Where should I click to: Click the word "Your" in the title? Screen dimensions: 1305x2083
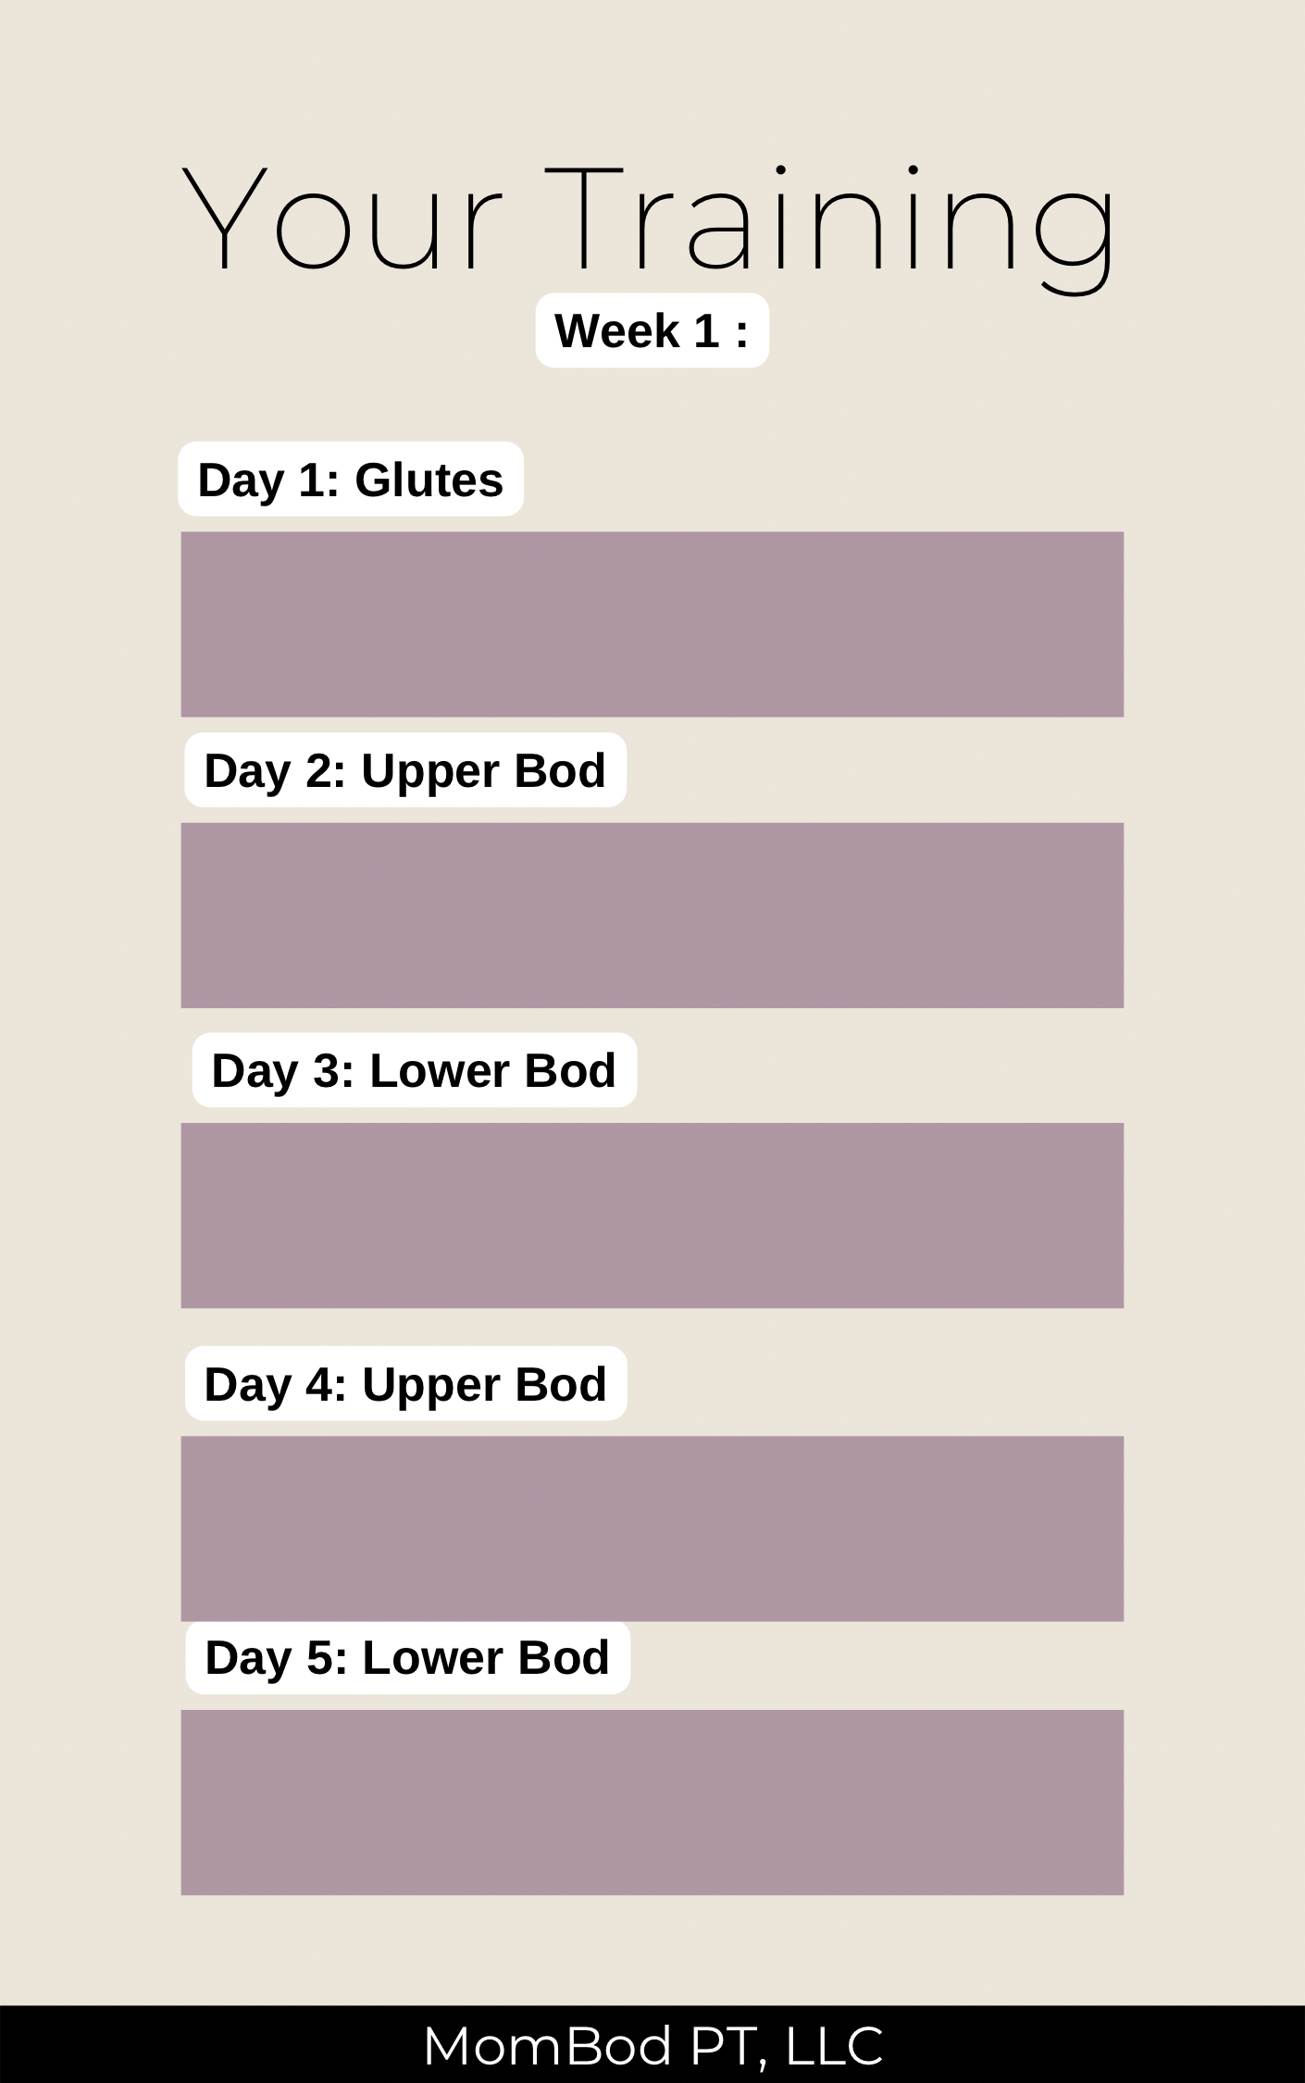(x=342, y=218)
